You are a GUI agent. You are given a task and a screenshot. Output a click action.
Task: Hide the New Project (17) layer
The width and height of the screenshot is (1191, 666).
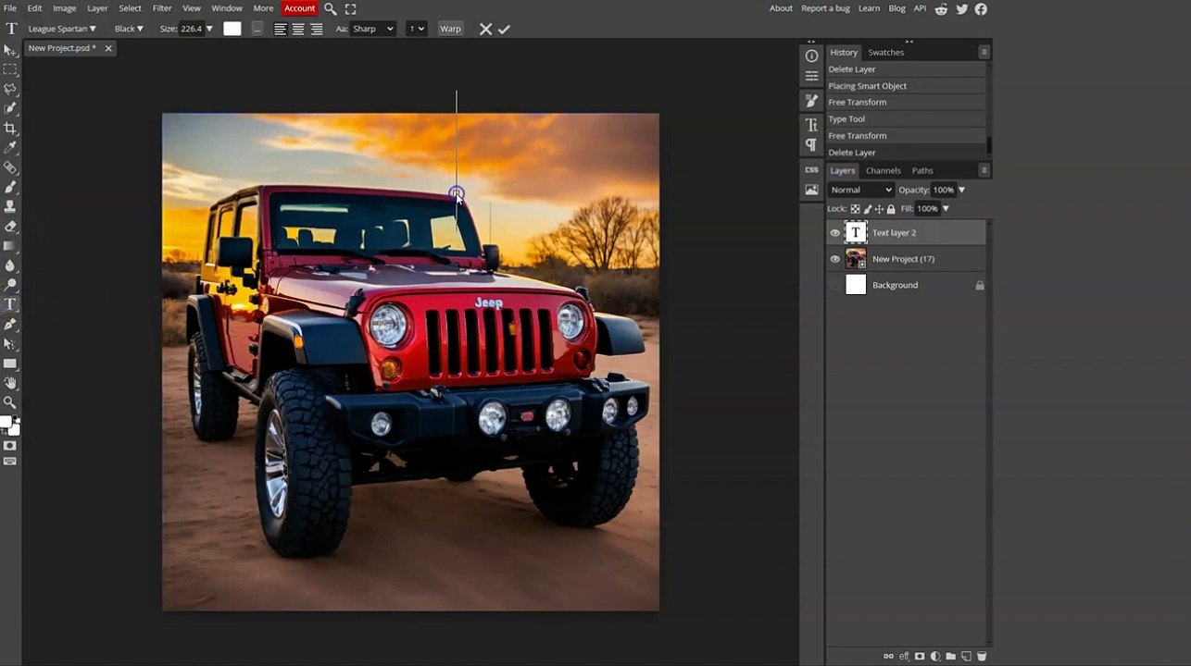click(834, 259)
